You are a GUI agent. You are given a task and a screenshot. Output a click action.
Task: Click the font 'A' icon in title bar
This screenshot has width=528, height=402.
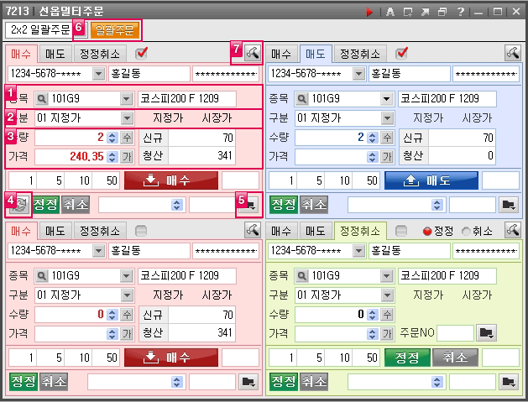click(390, 12)
